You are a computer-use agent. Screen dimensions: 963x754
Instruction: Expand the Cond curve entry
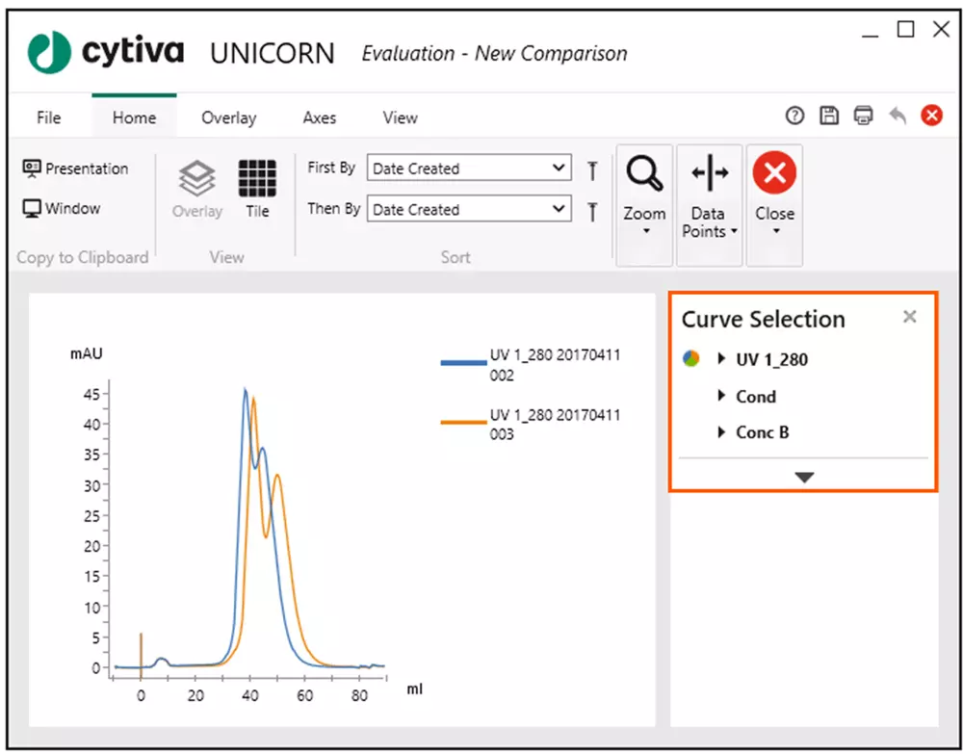720,396
